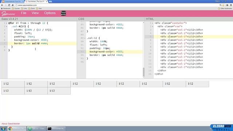The height and width of the screenshot is (131, 233).
Task: Select the SassMeister browser tab
Action: click(36, 1)
